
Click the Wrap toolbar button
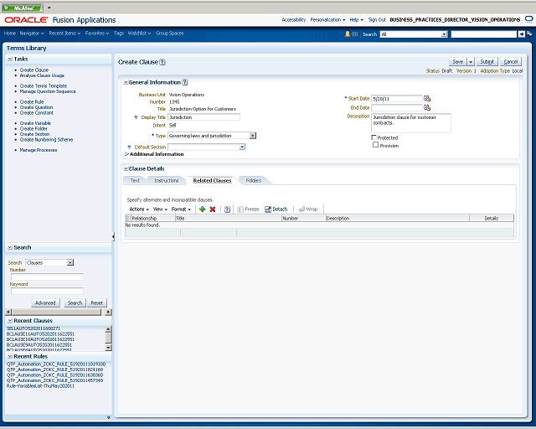click(308, 209)
